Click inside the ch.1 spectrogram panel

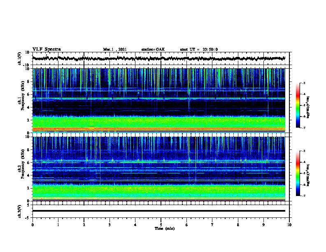click(158, 100)
